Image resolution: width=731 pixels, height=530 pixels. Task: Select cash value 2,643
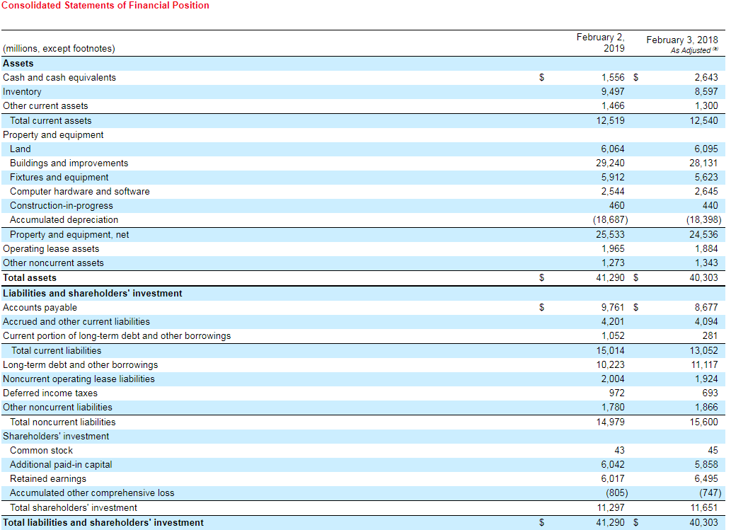[706, 78]
